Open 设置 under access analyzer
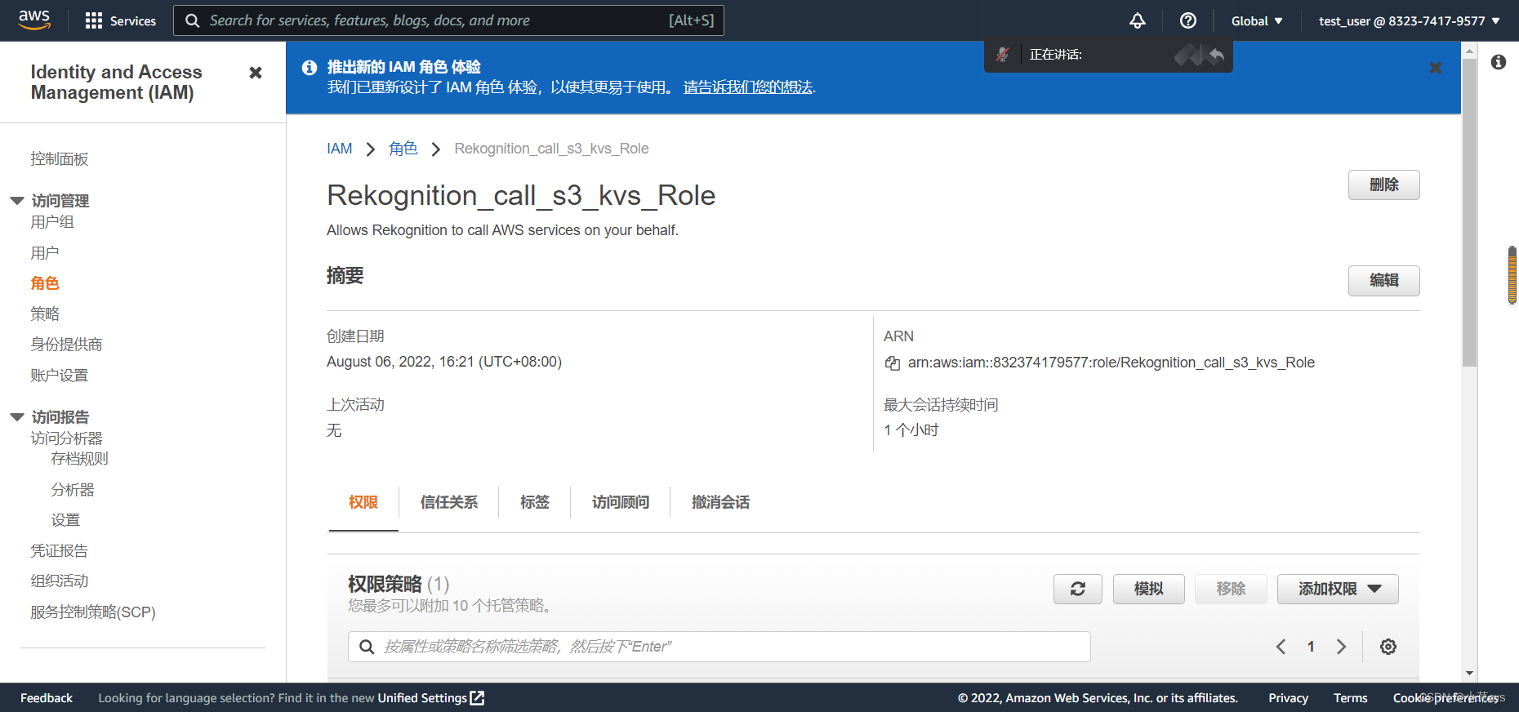 coord(65,520)
